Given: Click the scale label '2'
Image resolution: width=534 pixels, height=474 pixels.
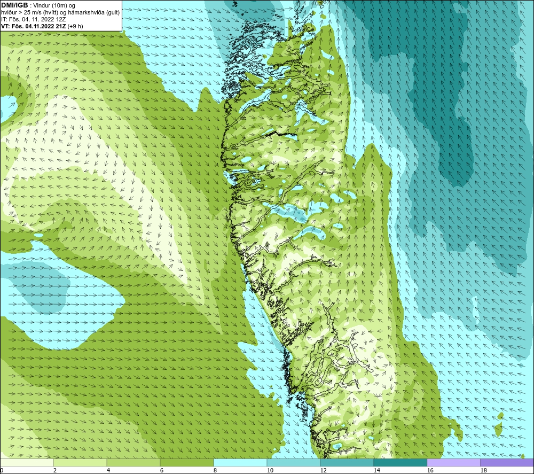Looking at the screenshot, I should (x=55, y=471).
